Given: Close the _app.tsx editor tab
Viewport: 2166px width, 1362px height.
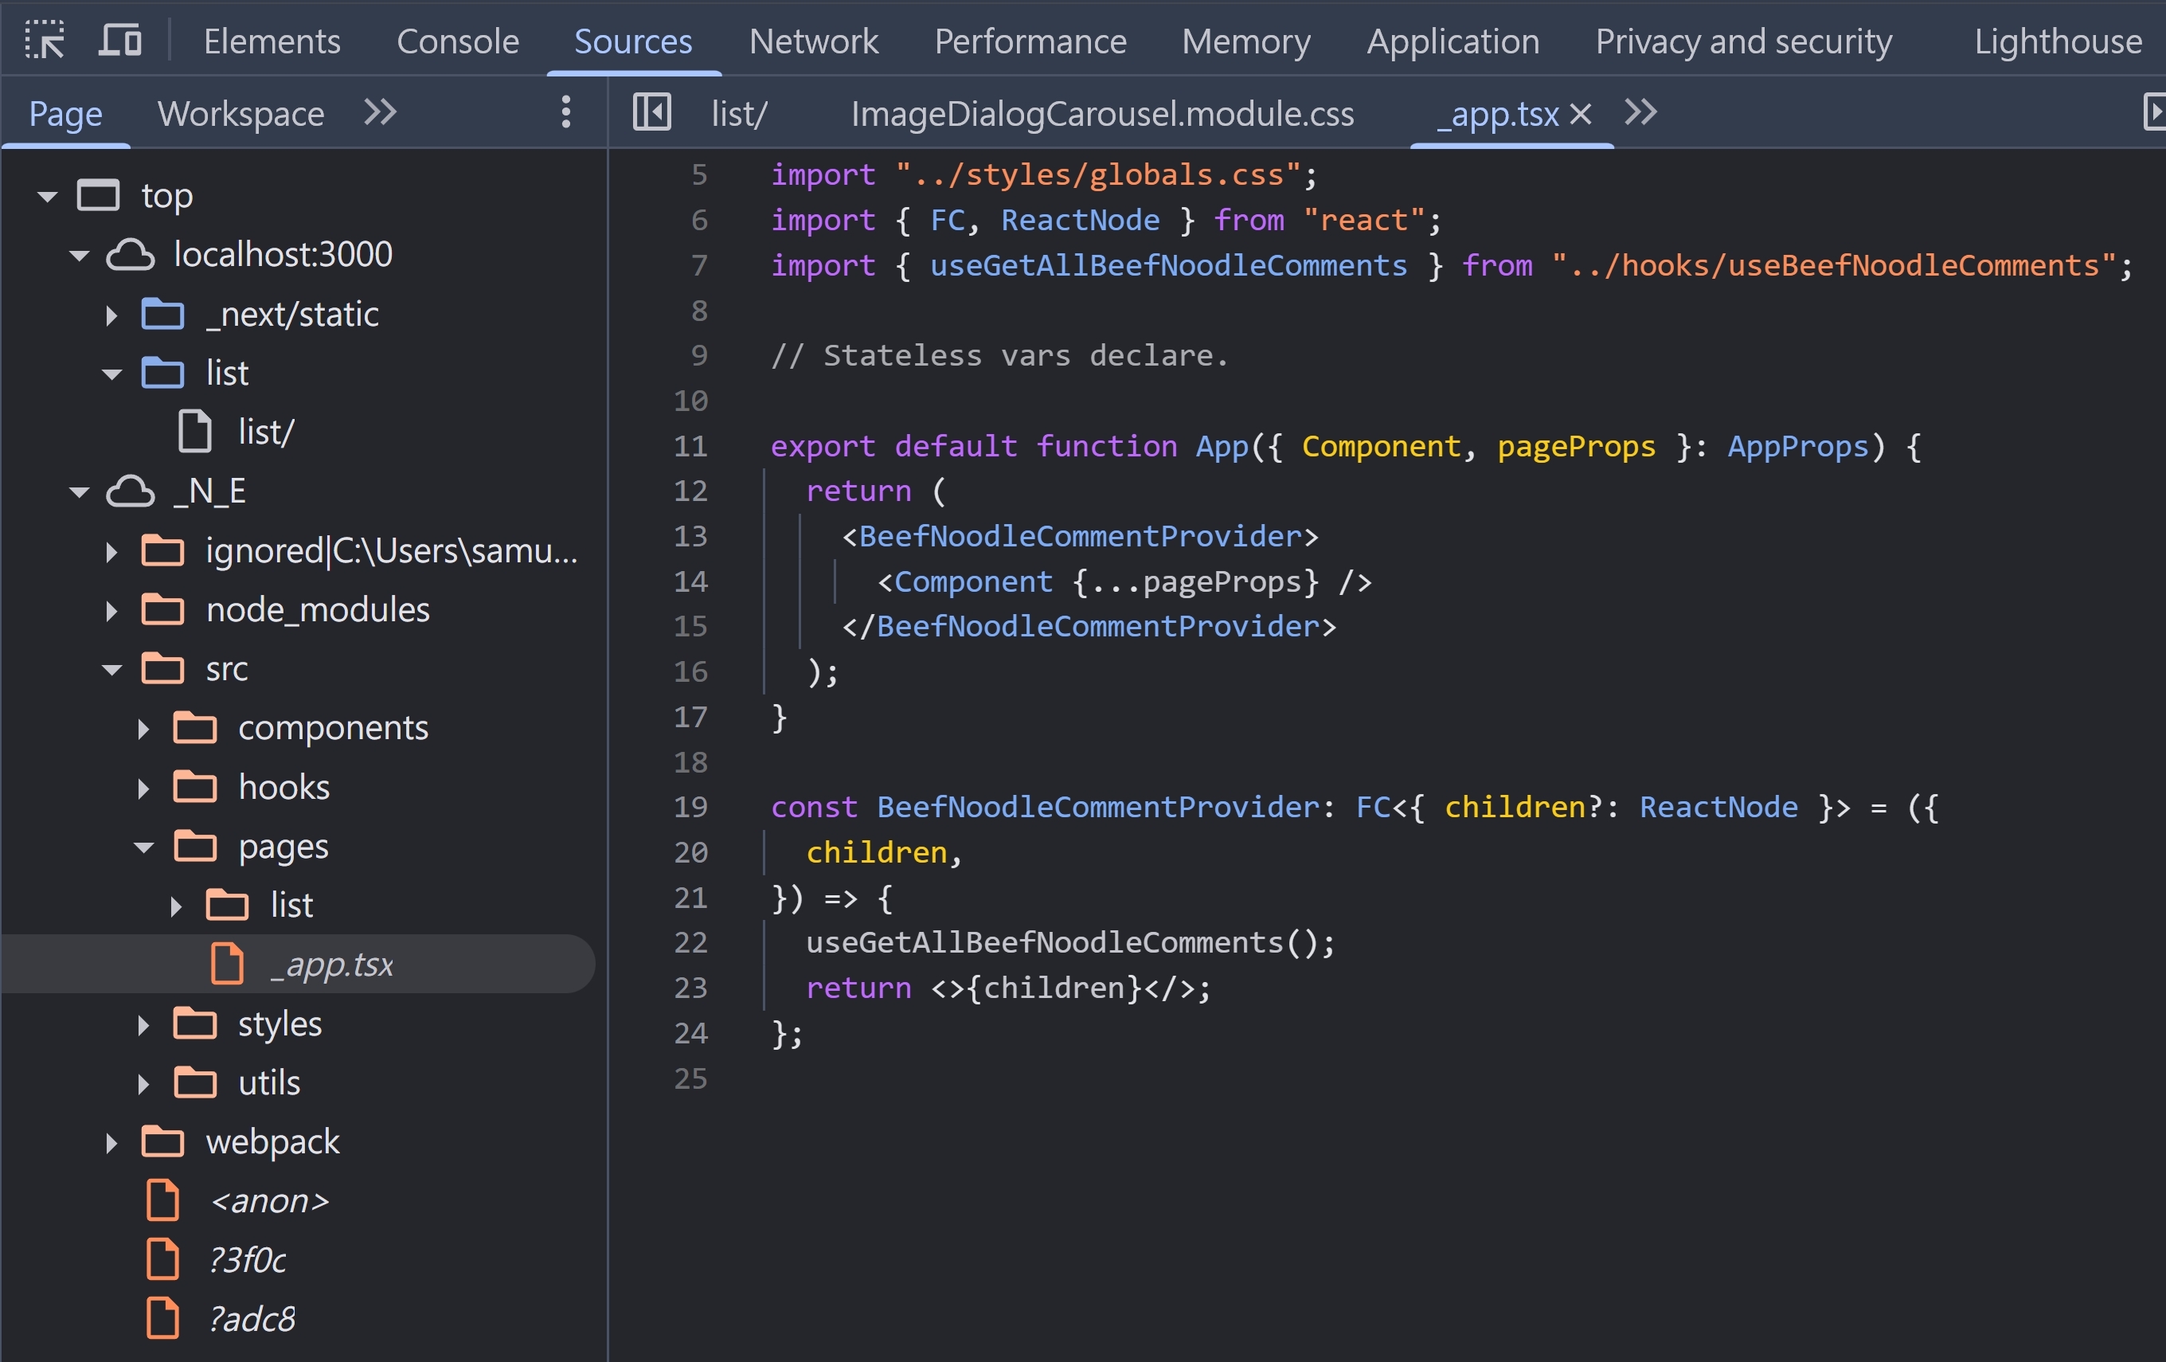Looking at the screenshot, I should click(x=1581, y=113).
